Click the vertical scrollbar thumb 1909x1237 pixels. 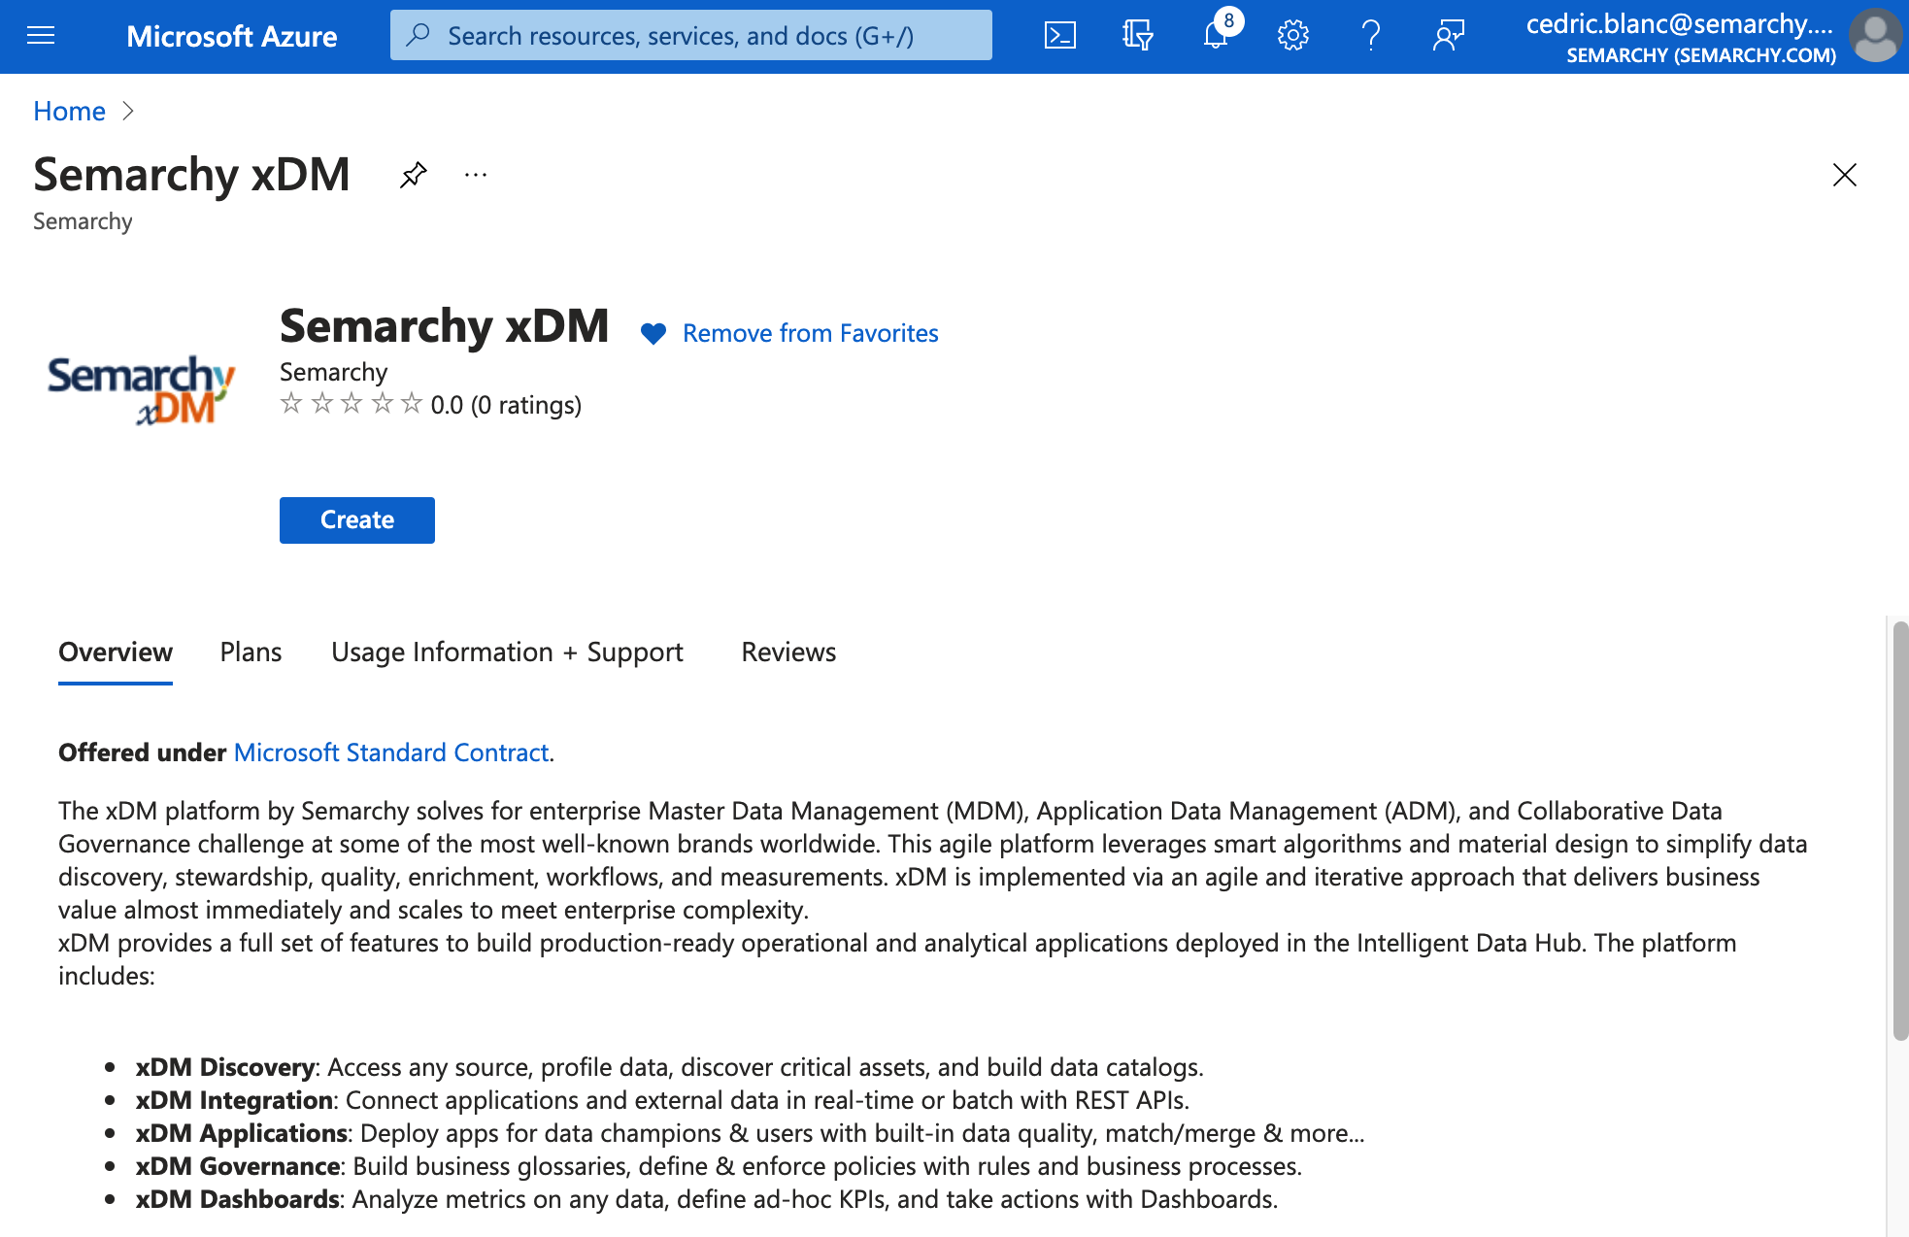[x=1900, y=830]
